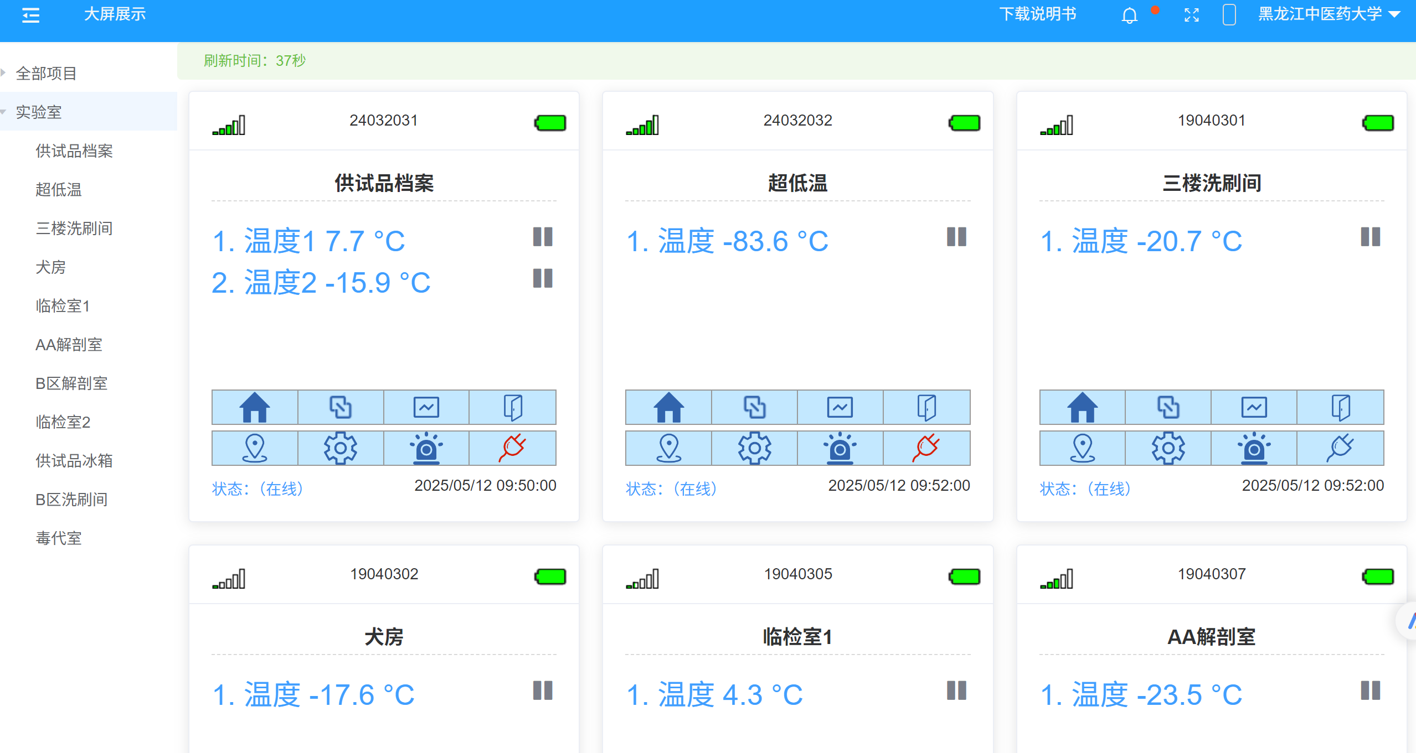Pause temperature1 monitoring on 供试品档案 card
The height and width of the screenshot is (753, 1416).
pos(543,237)
